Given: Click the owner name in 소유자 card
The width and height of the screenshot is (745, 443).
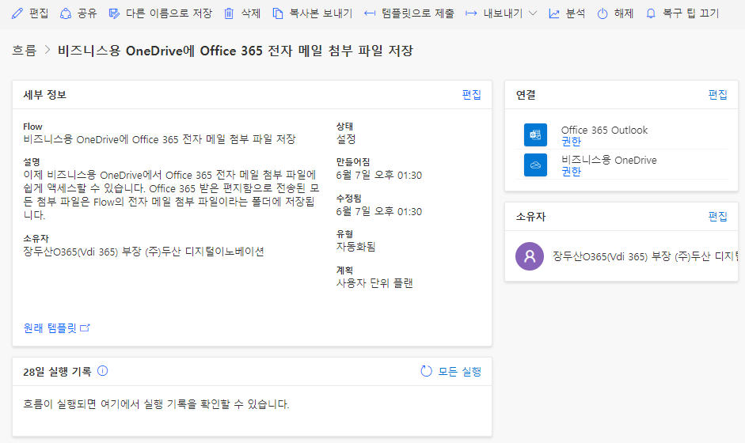Looking at the screenshot, I should tap(645, 256).
